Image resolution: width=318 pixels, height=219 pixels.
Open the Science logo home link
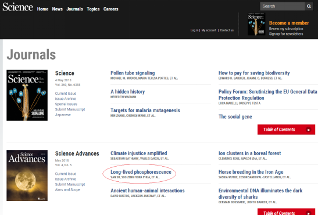pyautogui.click(x=18, y=7)
